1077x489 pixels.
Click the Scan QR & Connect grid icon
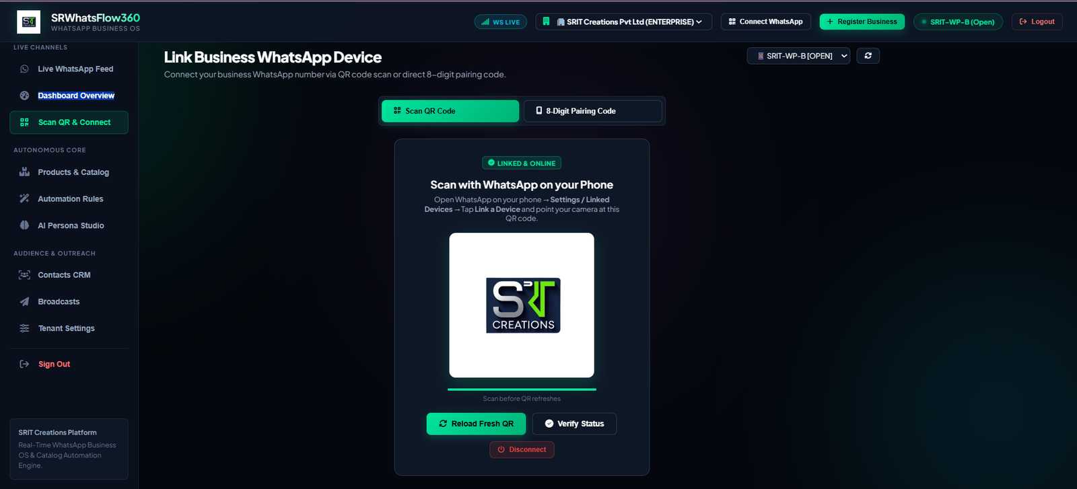[24, 122]
